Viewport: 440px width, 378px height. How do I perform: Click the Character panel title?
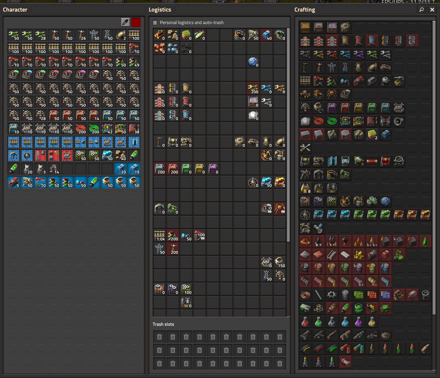pyautogui.click(x=15, y=10)
